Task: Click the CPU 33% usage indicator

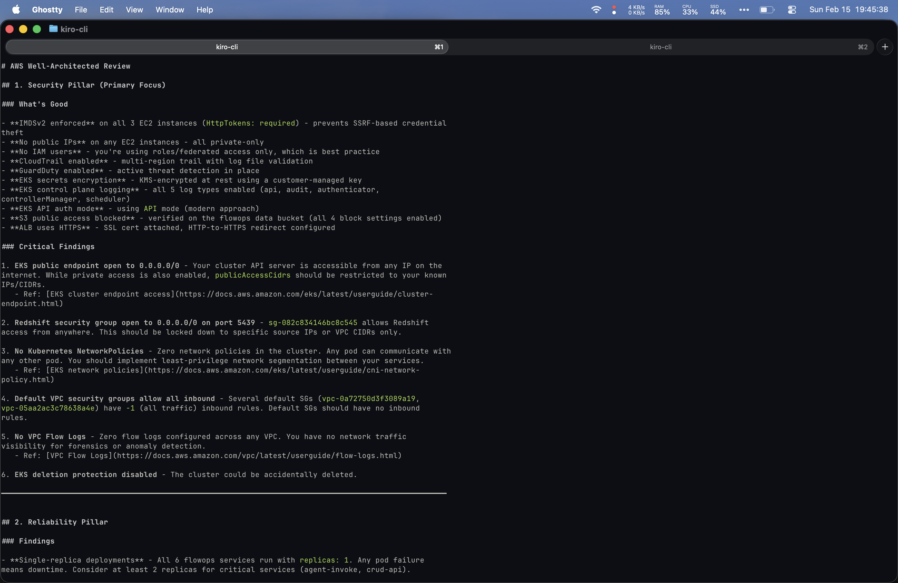Action: coord(690,9)
